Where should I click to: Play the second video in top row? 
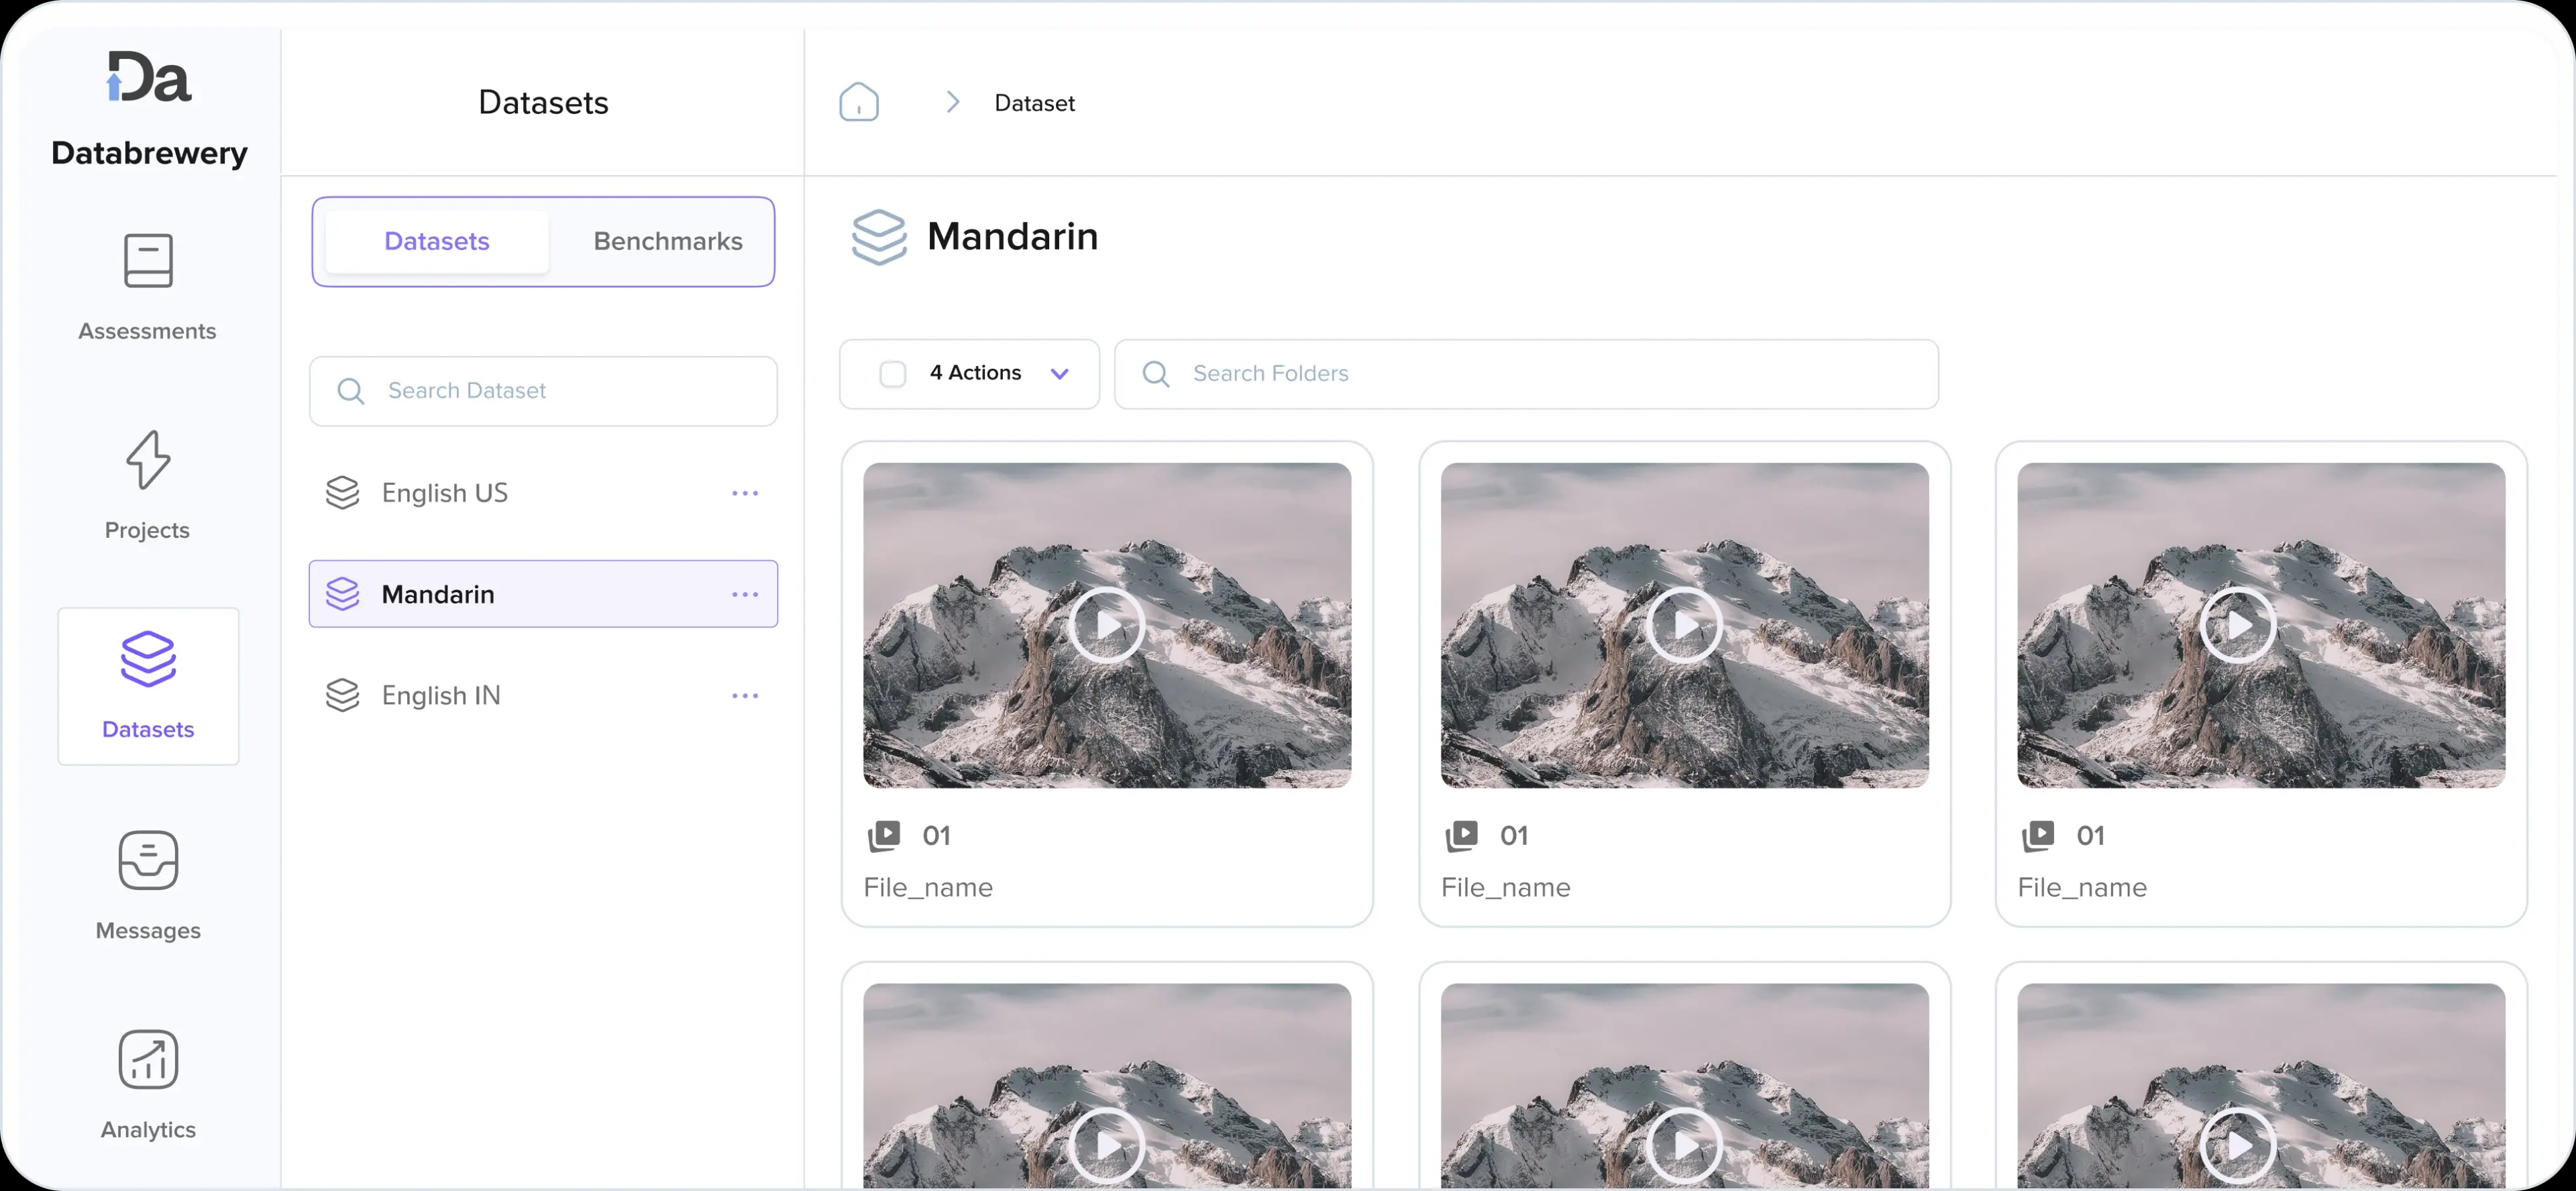click(1684, 625)
